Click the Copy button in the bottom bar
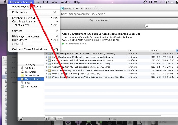Image resolution: width=178 pixels, height=125 pixels. pyautogui.click(x=59, y=119)
